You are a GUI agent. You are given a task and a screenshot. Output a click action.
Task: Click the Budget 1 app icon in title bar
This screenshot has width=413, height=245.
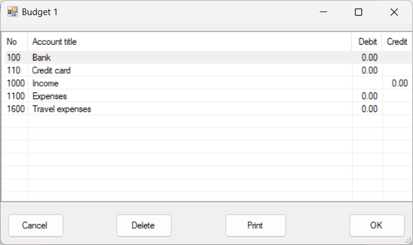click(12, 12)
